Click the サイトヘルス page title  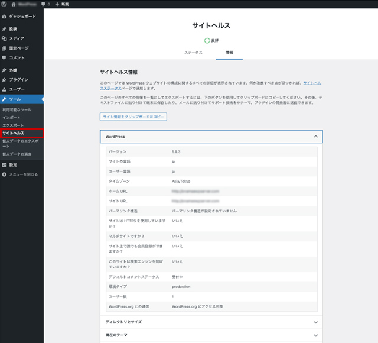[x=211, y=25]
